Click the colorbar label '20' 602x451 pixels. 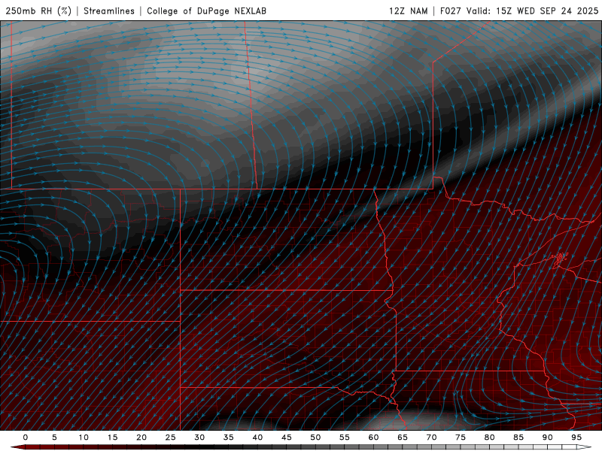tap(141, 437)
